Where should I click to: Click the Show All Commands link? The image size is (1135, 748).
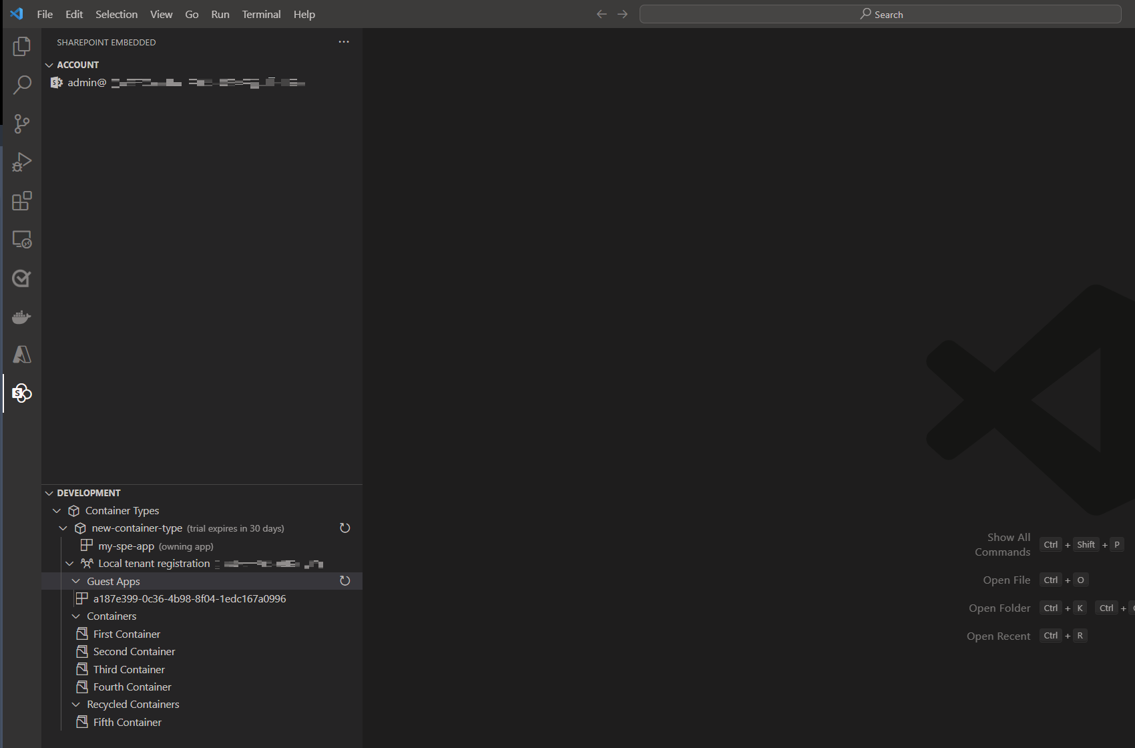click(1008, 544)
